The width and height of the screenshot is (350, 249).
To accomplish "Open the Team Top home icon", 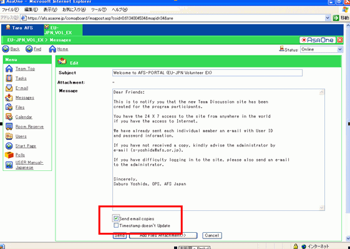I will coord(9,69).
